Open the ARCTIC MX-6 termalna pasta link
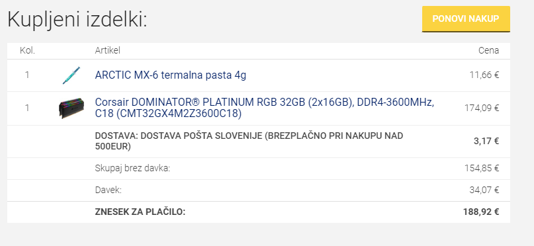534x246 pixels. pyautogui.click(x=170, y=75)
